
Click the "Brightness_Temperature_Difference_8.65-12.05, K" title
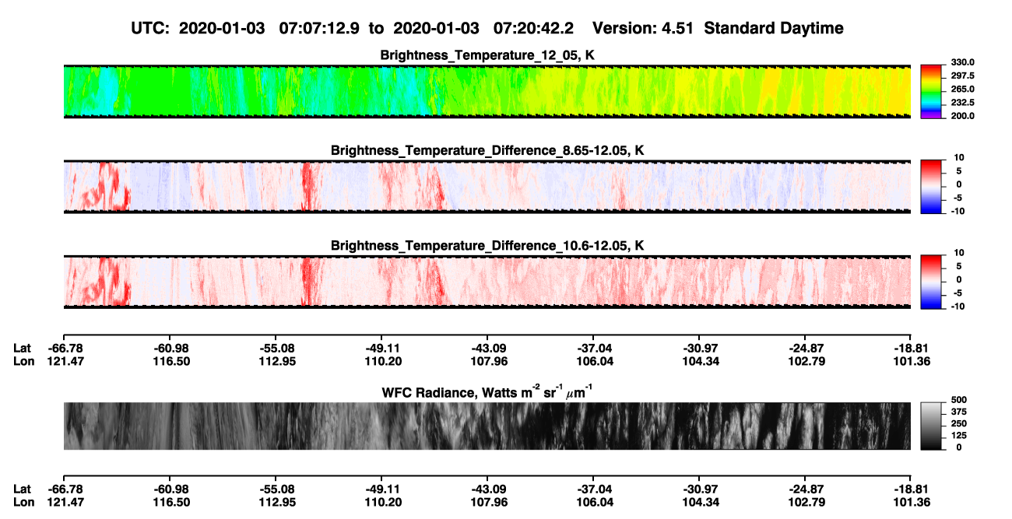click(487, 150)
